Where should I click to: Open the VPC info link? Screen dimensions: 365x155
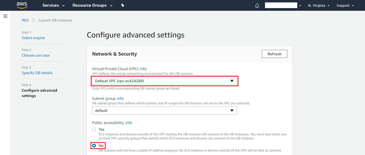pos(143,69)
